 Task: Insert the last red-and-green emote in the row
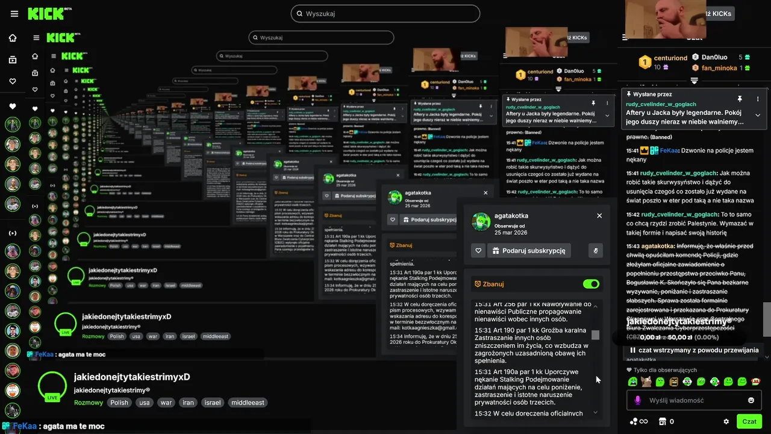[756, 382]
